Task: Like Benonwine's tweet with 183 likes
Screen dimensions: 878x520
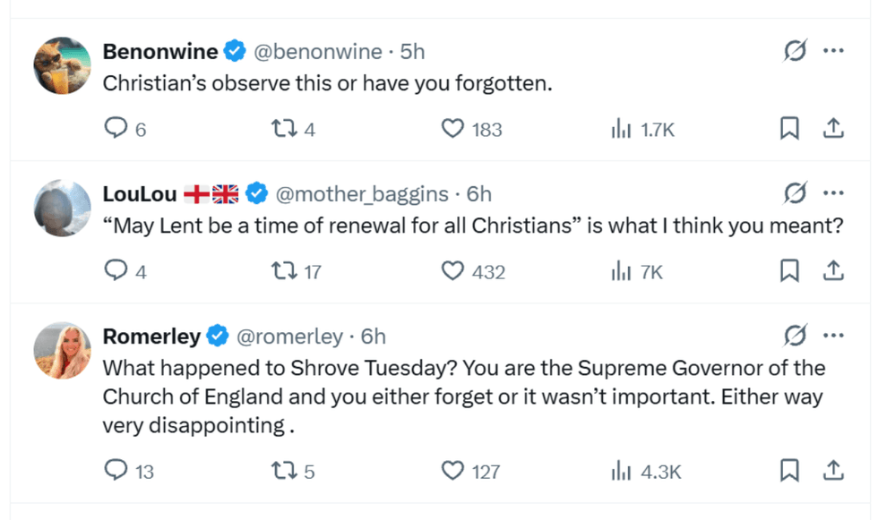Action: (x=454, y=130)
